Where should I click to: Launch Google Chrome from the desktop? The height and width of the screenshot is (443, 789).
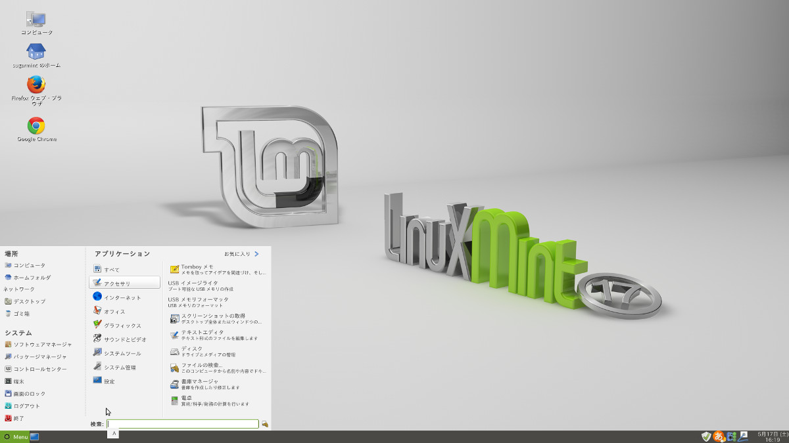pyautogui.click(x=36, y=129)
